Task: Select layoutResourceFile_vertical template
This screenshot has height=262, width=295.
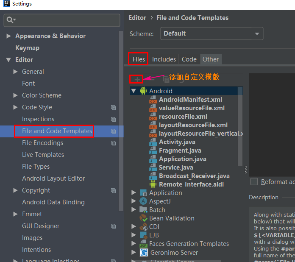Action: (201, 134)
